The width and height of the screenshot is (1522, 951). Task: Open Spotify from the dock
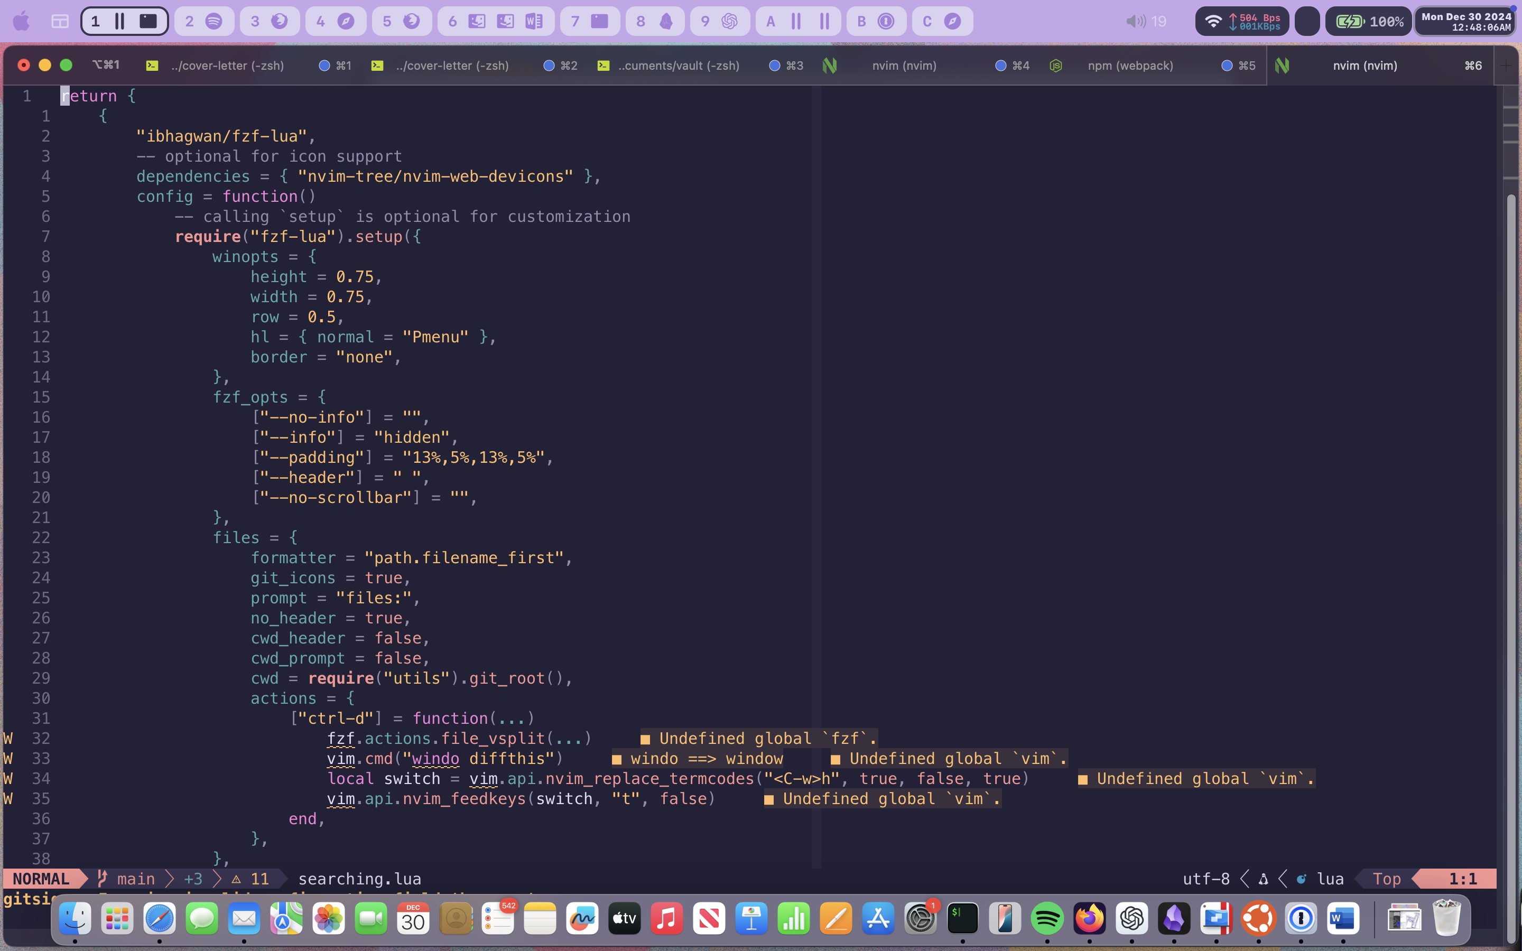click(x=1047, y=919)
